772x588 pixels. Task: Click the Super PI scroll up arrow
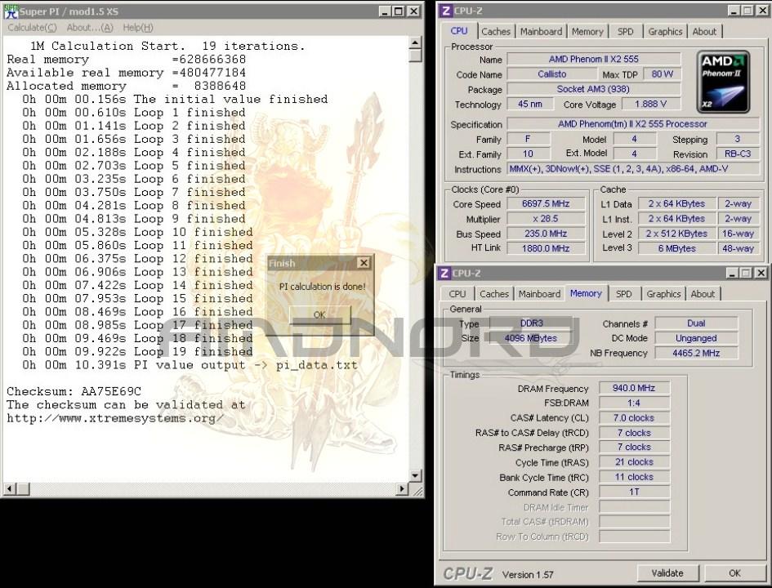(415, 42)
